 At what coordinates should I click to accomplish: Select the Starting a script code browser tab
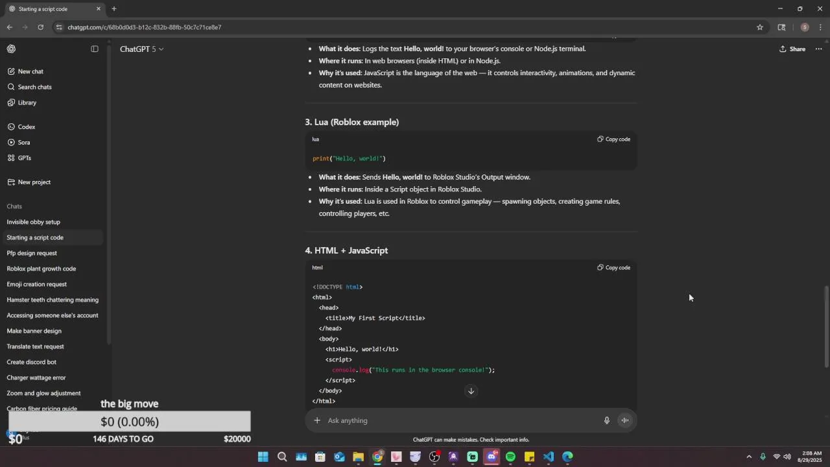click(x=53, y=9)
